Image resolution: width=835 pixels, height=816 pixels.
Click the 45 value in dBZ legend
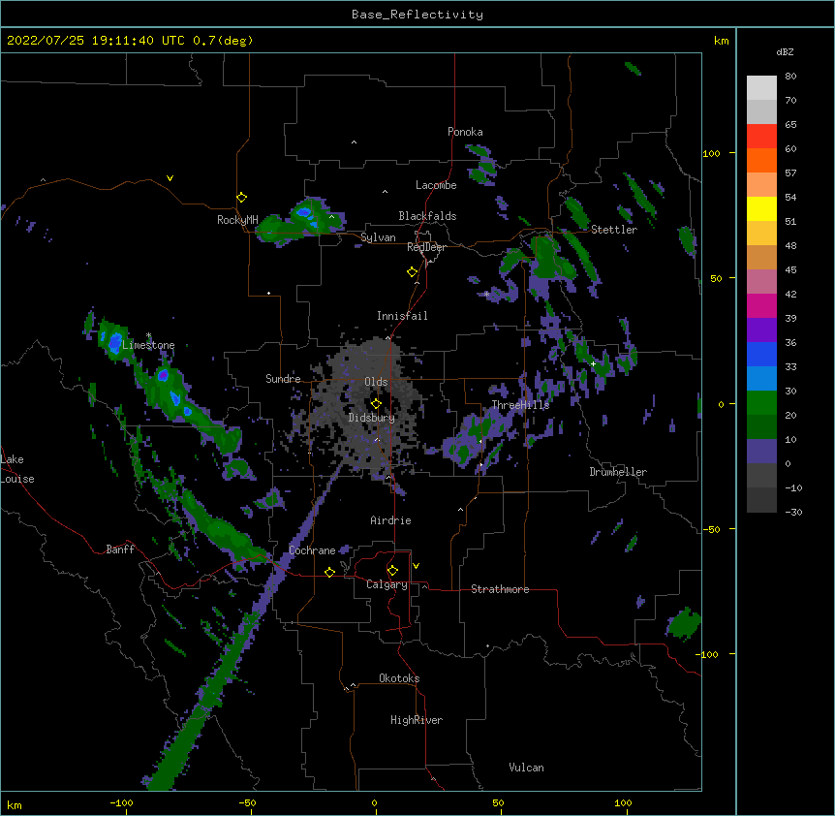[790, 270]
